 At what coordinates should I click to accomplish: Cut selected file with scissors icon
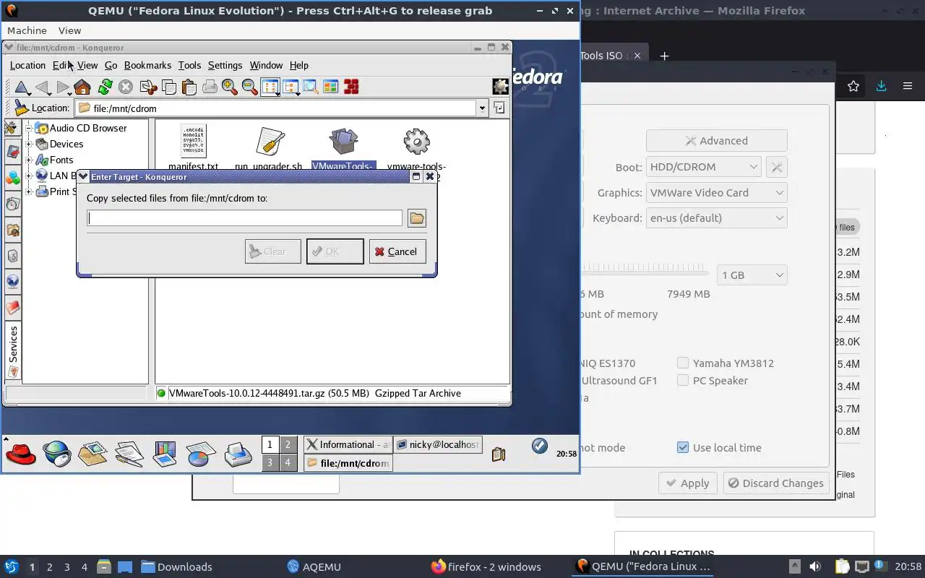pyautogui.click(x=148, y=87)
